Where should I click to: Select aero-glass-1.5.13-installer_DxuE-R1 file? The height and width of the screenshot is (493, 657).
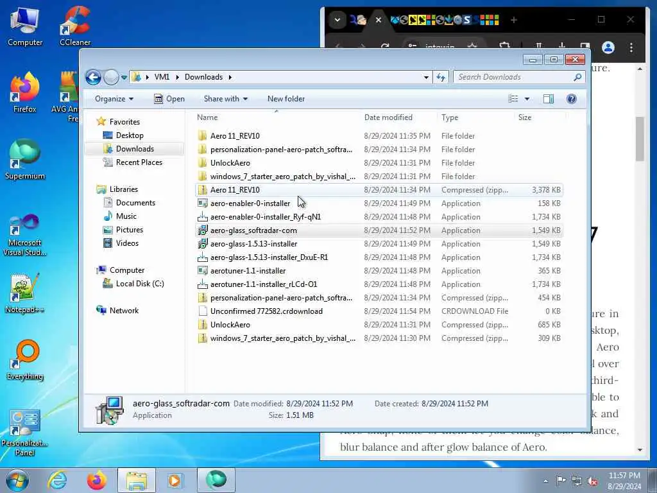pos(379,257)
